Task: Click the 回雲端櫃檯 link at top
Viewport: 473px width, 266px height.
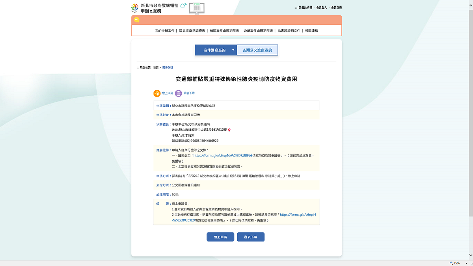Action: 305,7
